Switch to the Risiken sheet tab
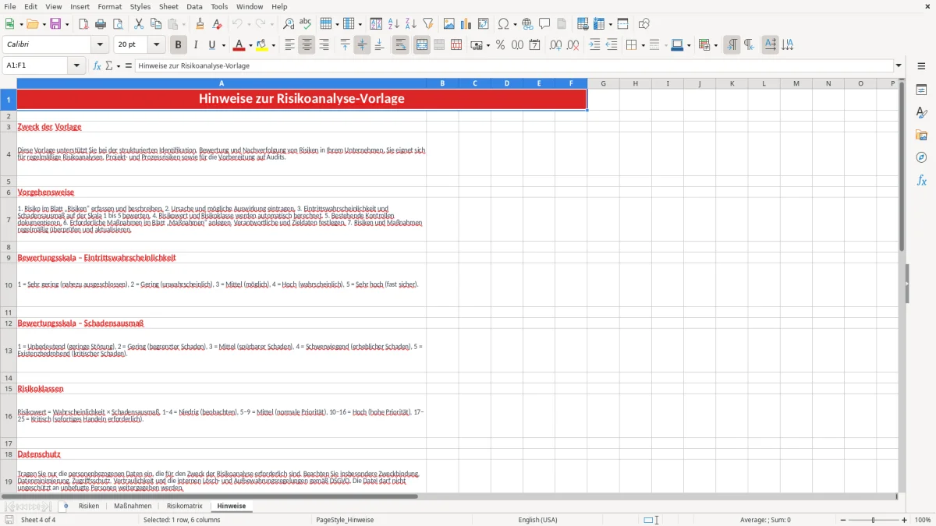The height and width of the screenshot is (526, 936). click(89, 506)
